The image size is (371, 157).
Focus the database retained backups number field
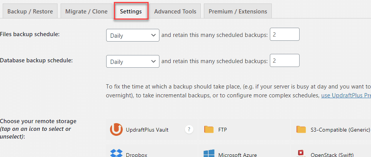click(285, 60)
